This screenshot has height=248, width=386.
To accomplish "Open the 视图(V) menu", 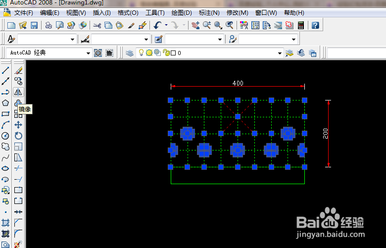I will point(76,13).
